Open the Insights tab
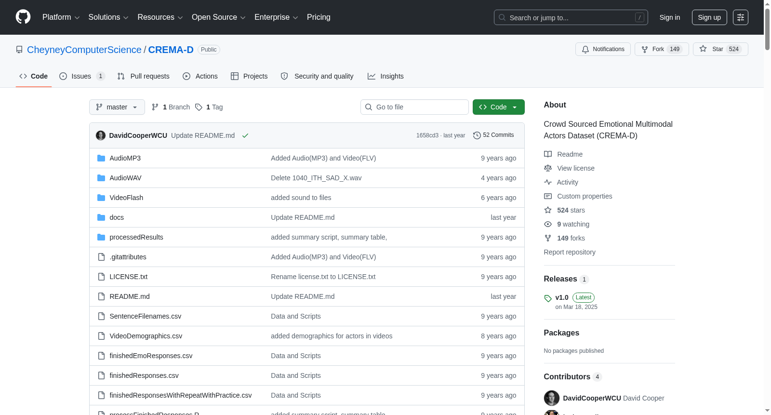The image size is (771, 415). pos(385,76)
